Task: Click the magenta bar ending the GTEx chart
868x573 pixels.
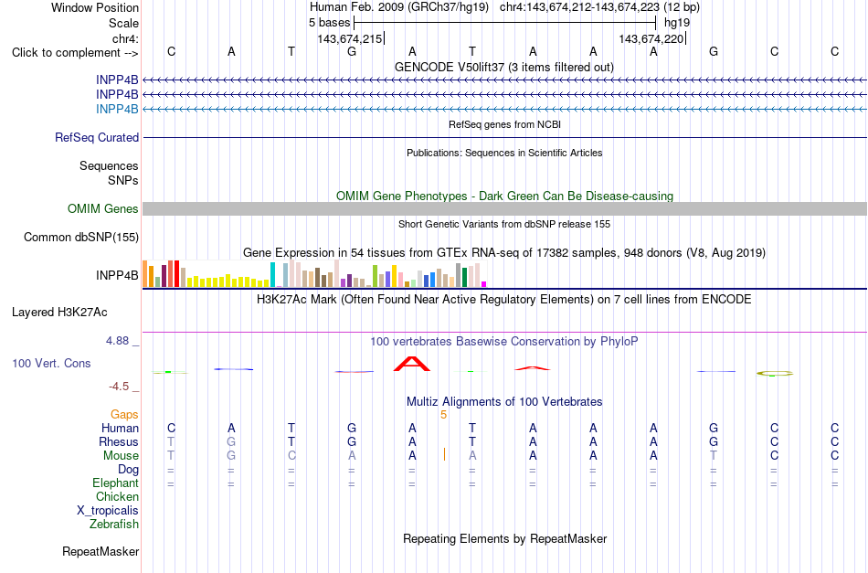Action: pos(484,284)
